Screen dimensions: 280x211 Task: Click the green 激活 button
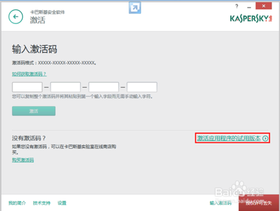(34, 111)
